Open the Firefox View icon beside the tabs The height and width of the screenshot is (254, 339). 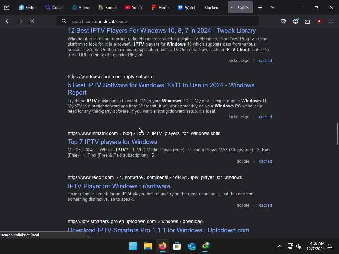tap(7, 7)
